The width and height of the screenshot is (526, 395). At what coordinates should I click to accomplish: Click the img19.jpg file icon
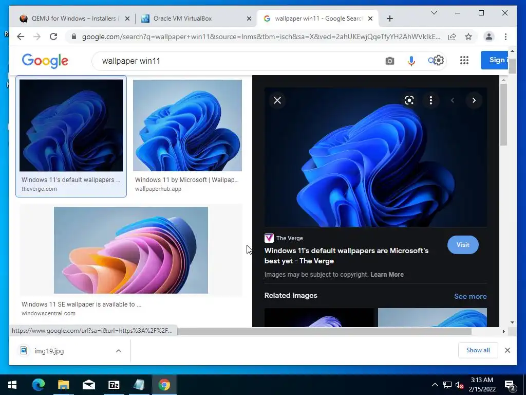click(24, 351)
